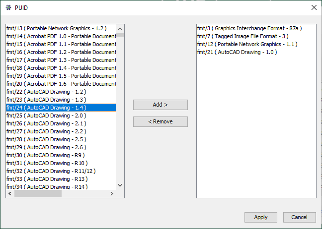The image size is (322, 229).
Task: Click left arrow of horizontal scrollbar
Action: pos(10,193)
